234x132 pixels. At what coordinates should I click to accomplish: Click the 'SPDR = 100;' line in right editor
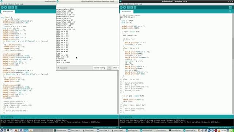tap(128, 102)
